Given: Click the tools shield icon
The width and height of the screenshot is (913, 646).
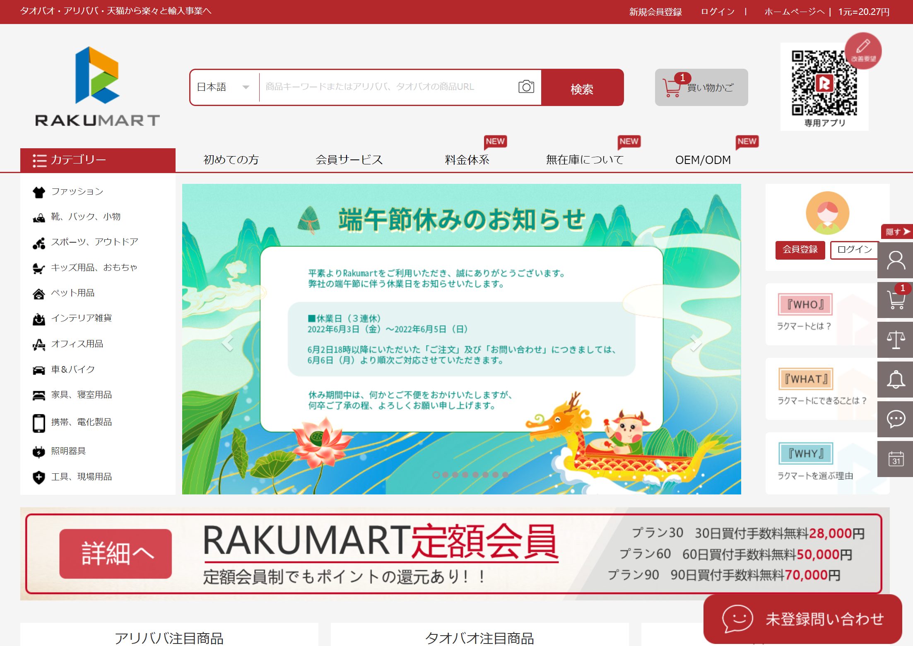Looking at the screenshot, I should pos(39,477).
